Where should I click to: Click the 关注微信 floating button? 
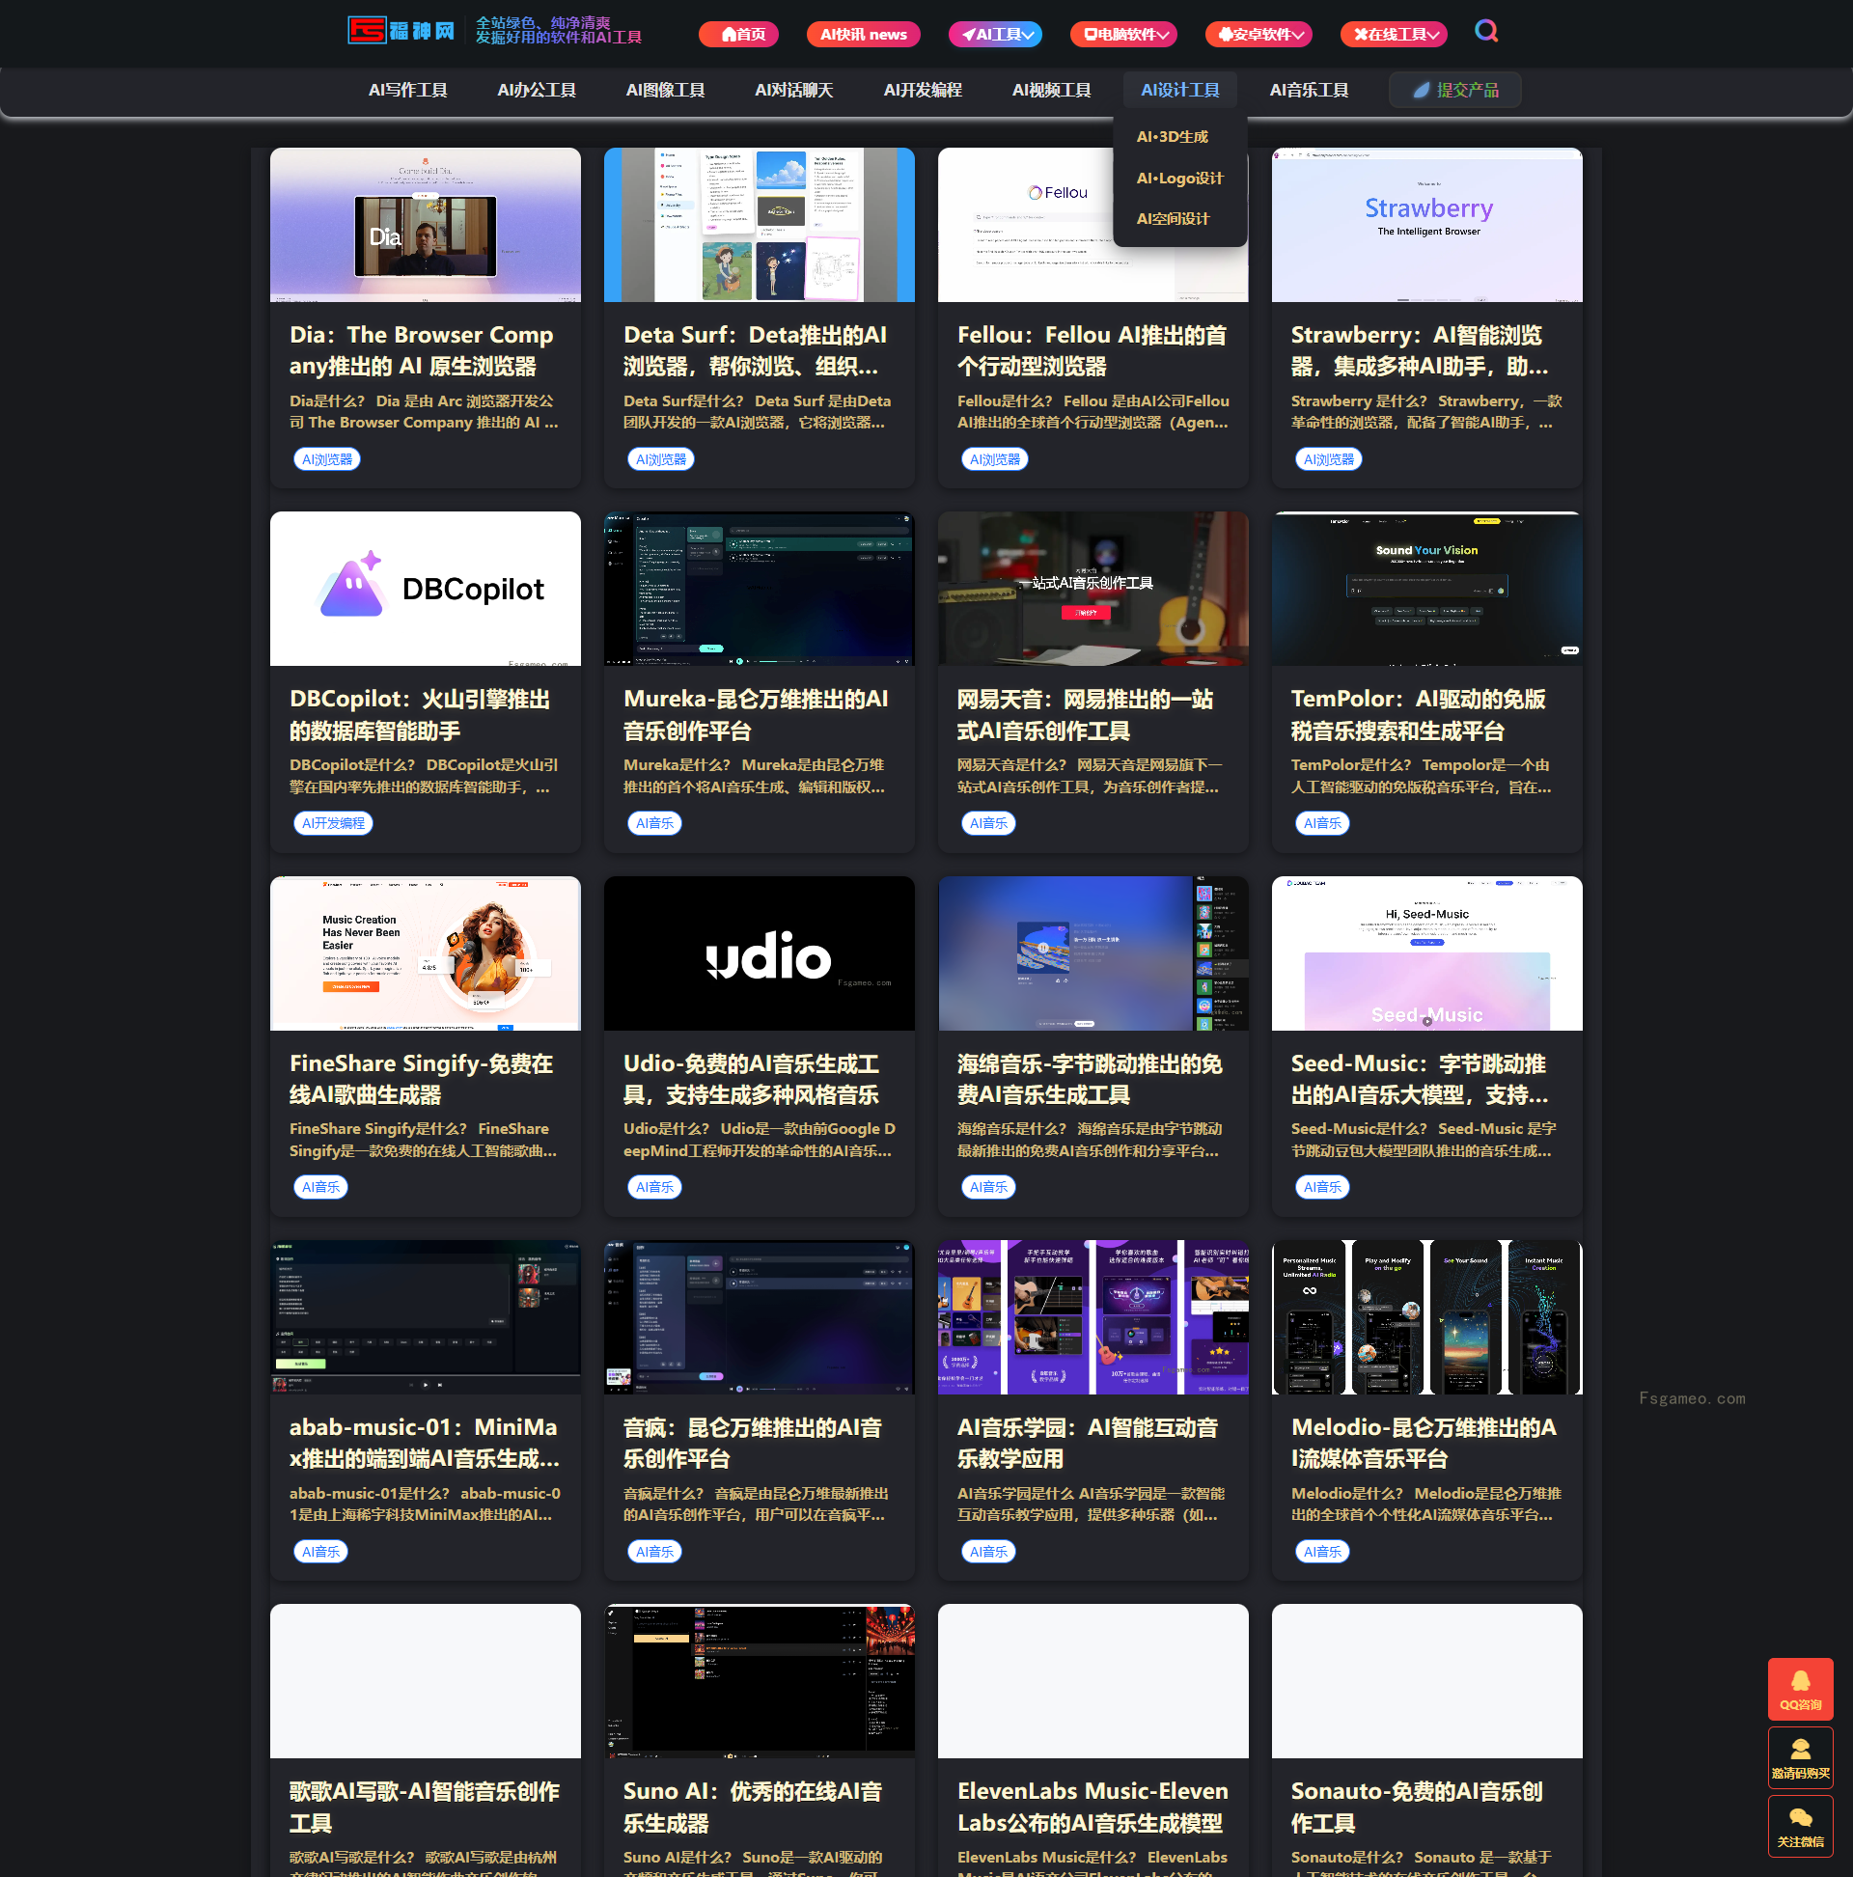1800,1826
